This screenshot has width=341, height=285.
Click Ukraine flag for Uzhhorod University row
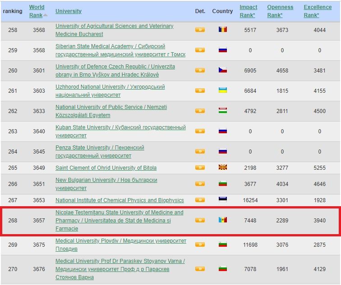[x=223, y=90]
